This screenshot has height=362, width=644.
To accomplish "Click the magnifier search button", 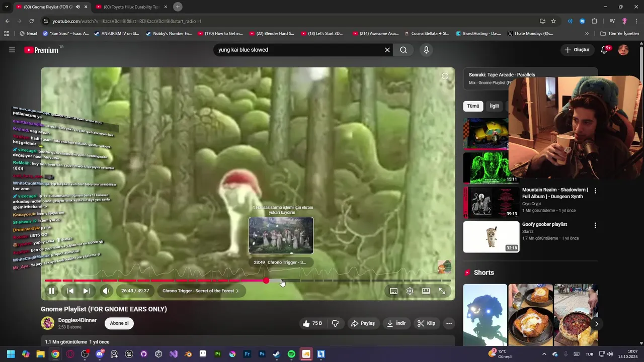I will [x=404, y=50].
